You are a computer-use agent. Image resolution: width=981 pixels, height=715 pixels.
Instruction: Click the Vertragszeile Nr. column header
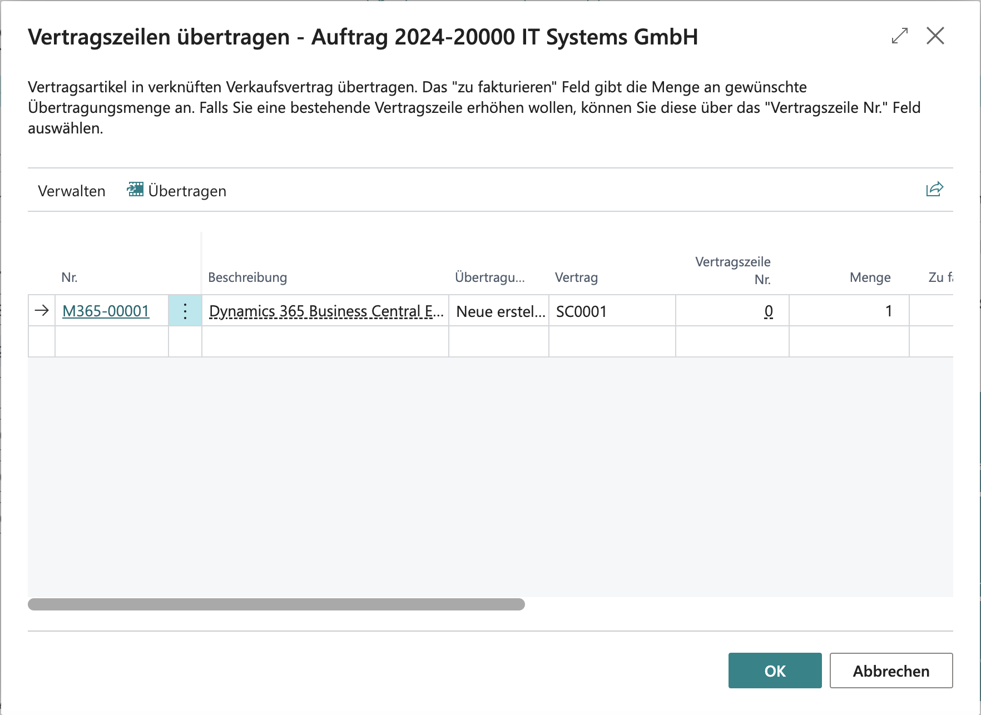point(733,270)
